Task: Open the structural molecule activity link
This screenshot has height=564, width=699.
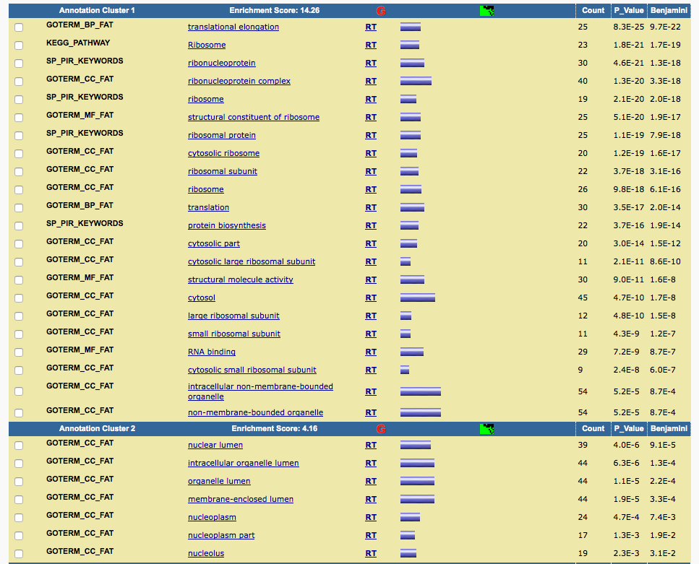Action: pos(240,279)
